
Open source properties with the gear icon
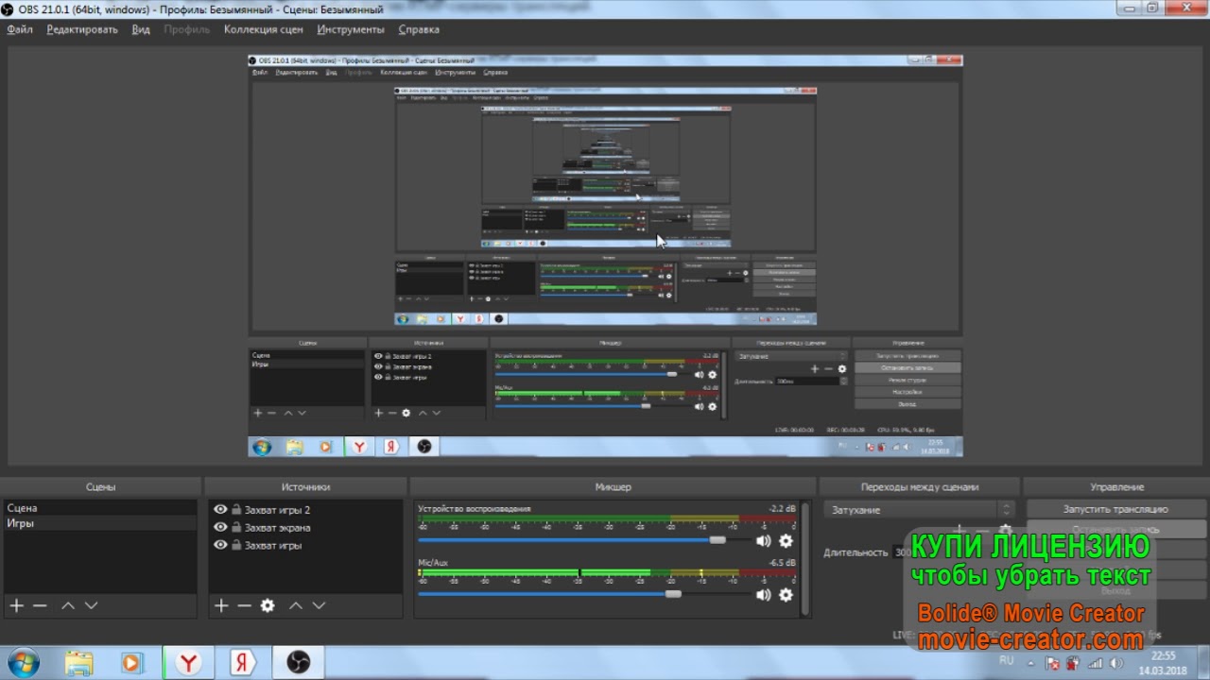[268, 605]
